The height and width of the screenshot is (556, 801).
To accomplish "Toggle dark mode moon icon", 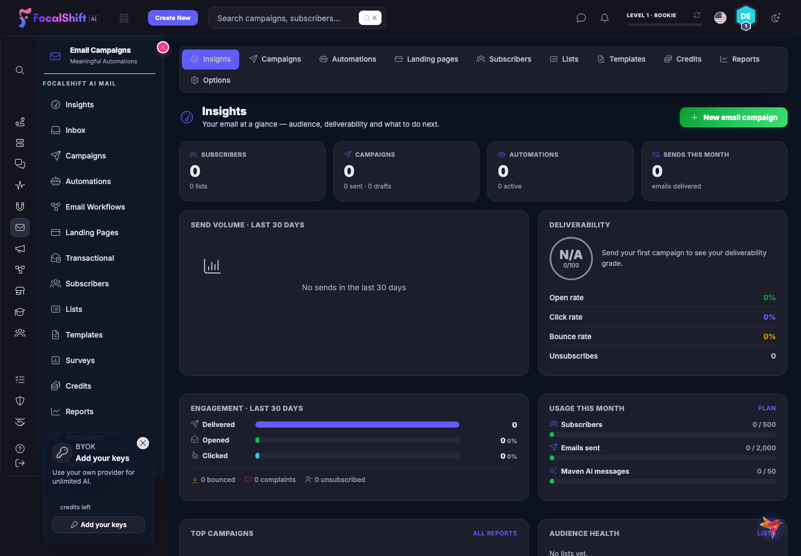I will pyautogui.click(x=776, y=18).
